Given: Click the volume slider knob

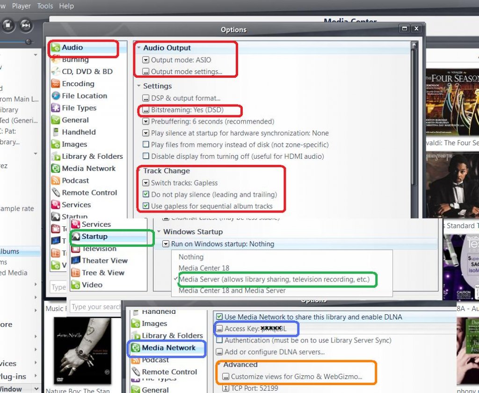Looking at the screenshot, I should [x=29, y=42].
